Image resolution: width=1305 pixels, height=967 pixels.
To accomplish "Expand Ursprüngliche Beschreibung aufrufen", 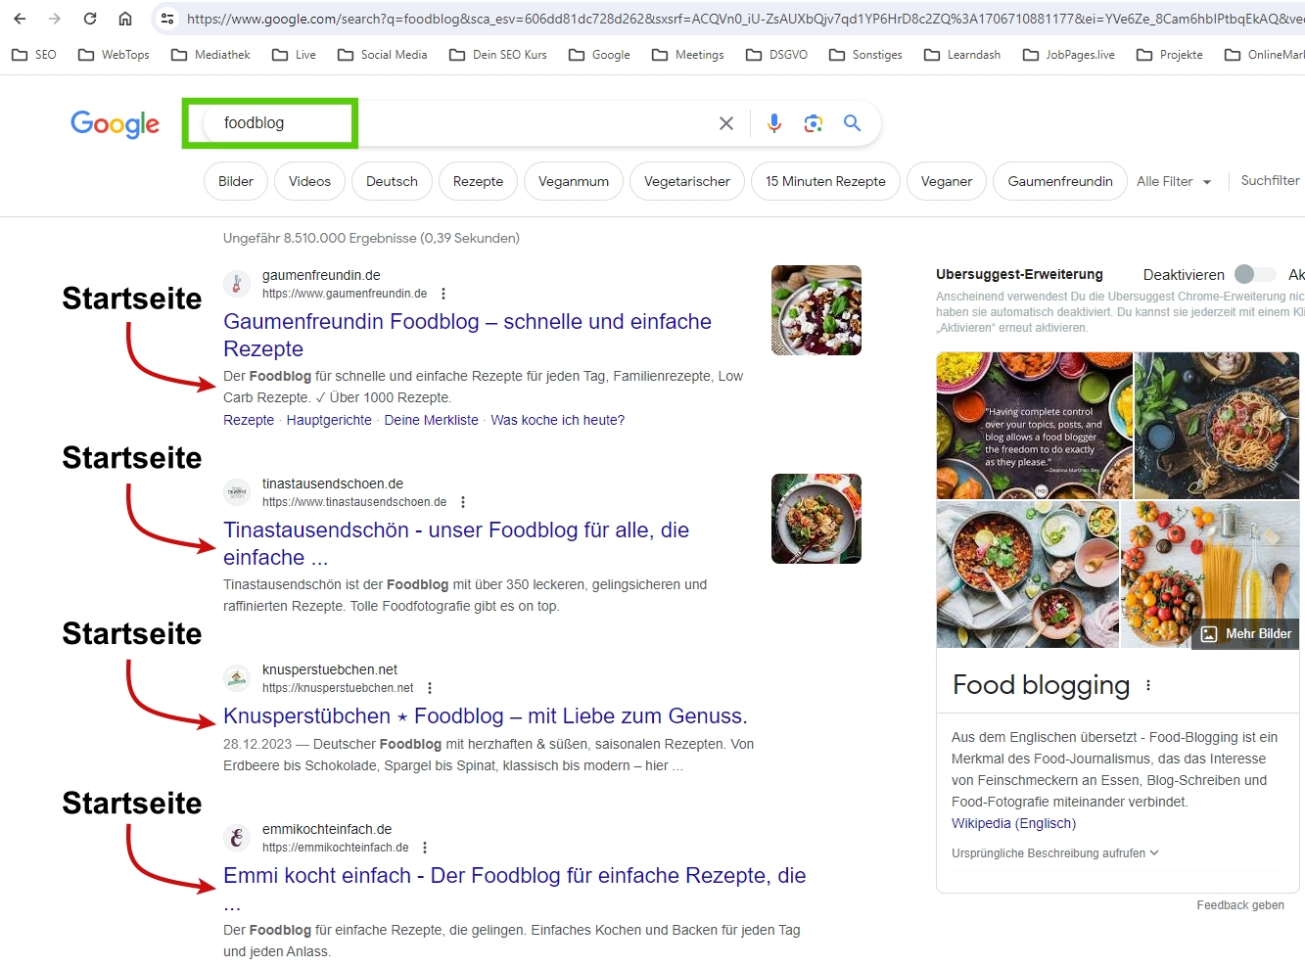I will (1054, 852).
